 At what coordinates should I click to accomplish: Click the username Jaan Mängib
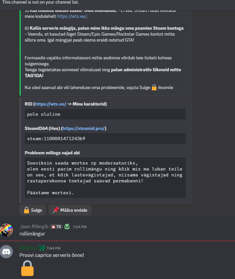(34, 227)
